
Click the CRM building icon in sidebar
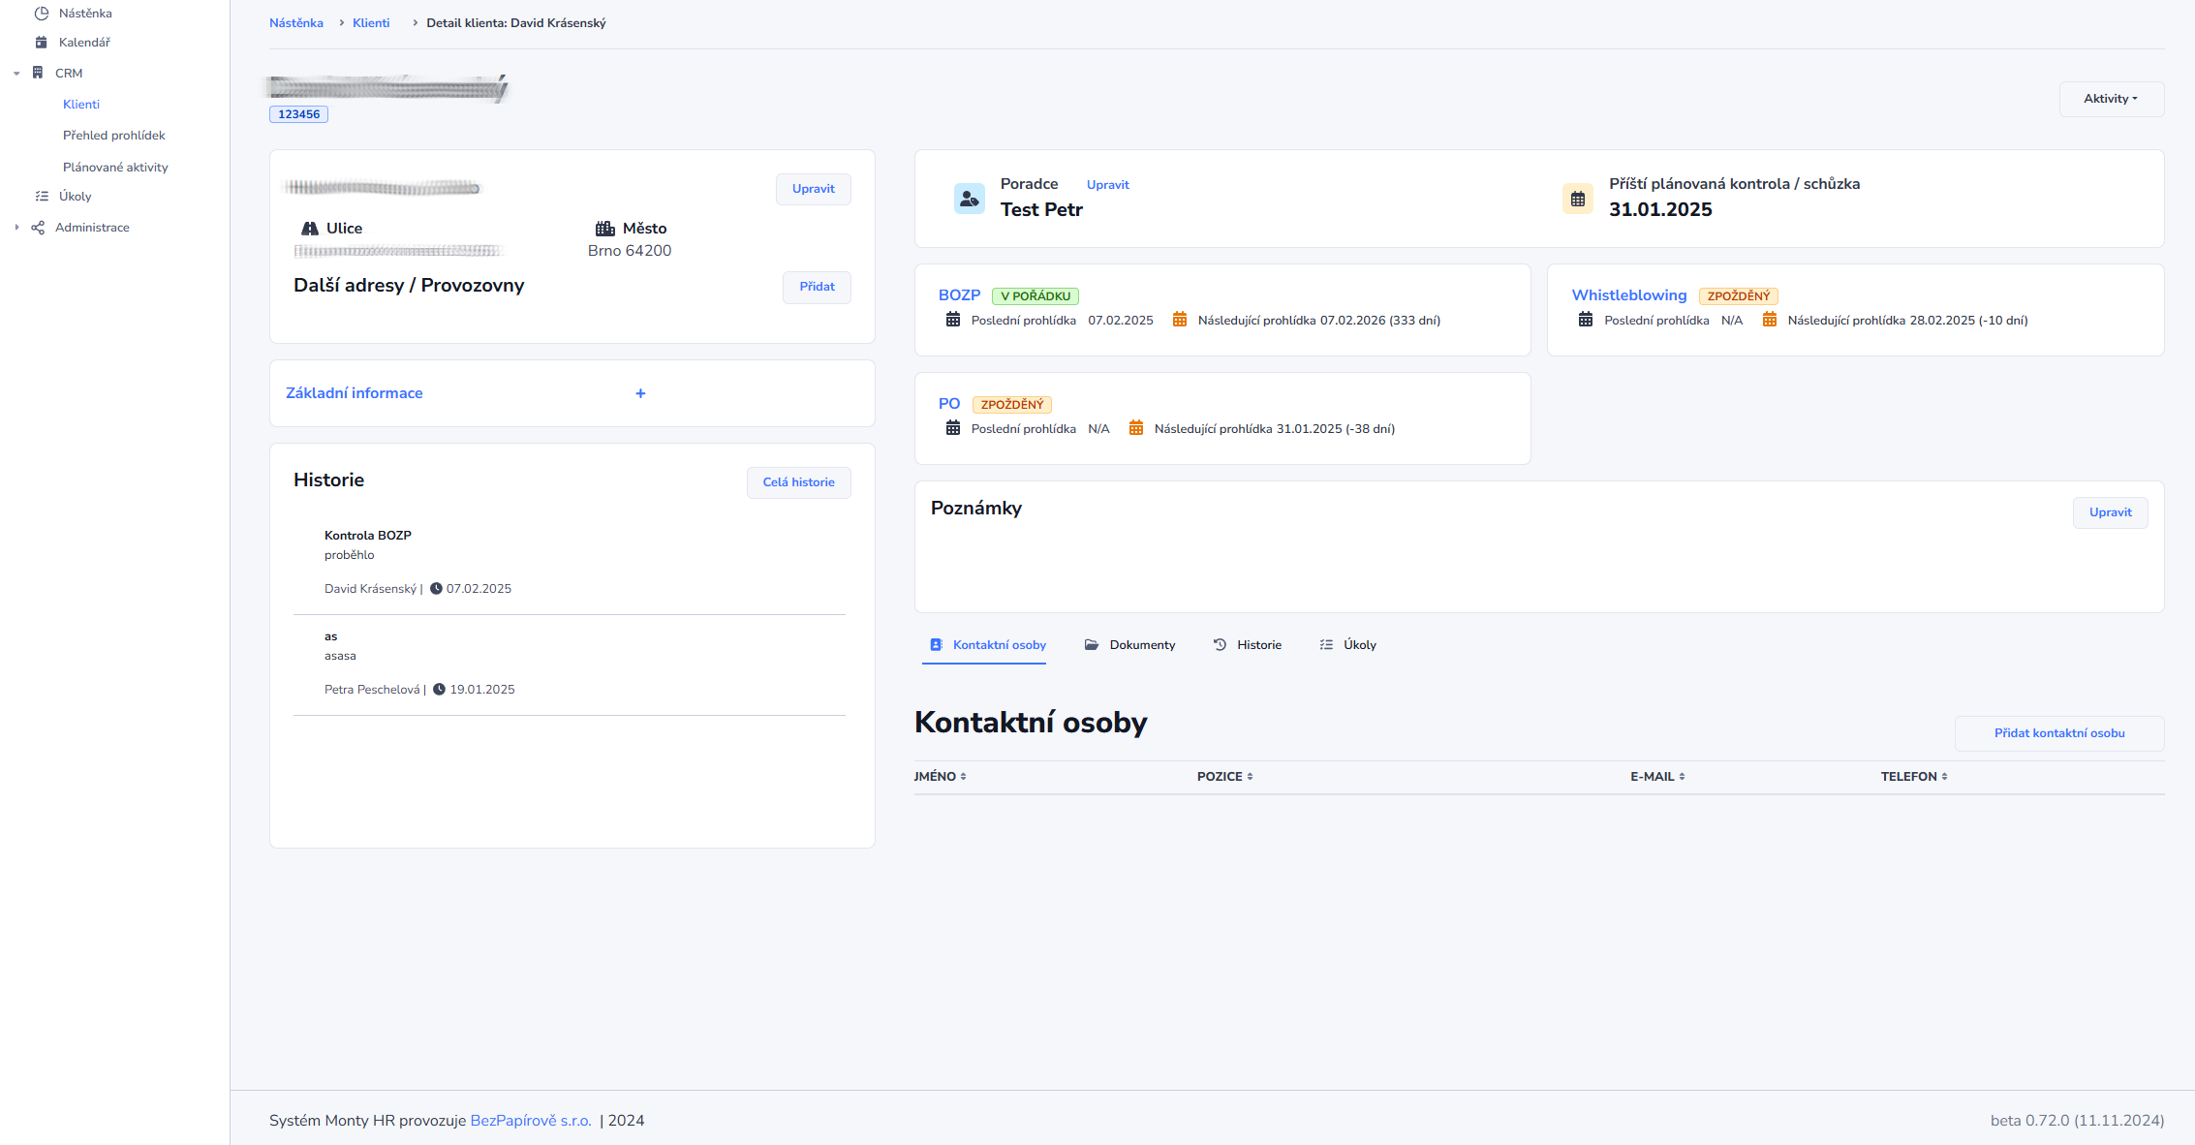(x=38, y=73)
